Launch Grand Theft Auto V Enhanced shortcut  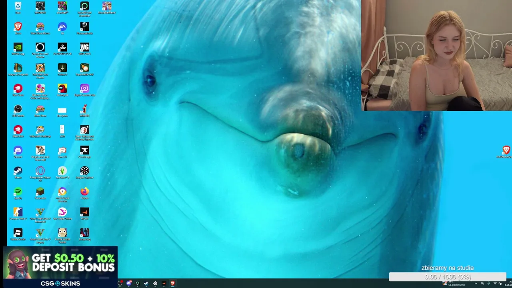click(40, 215)
